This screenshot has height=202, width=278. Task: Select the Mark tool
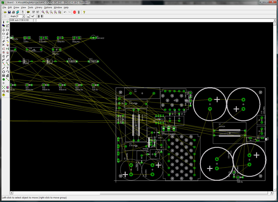pos(7,26)
